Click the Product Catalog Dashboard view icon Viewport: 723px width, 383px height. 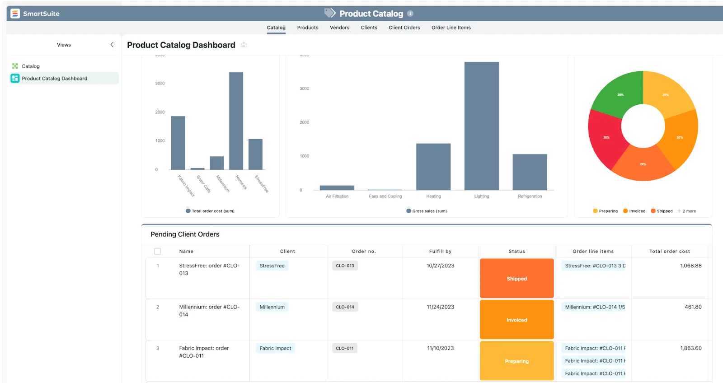point(15,78)
